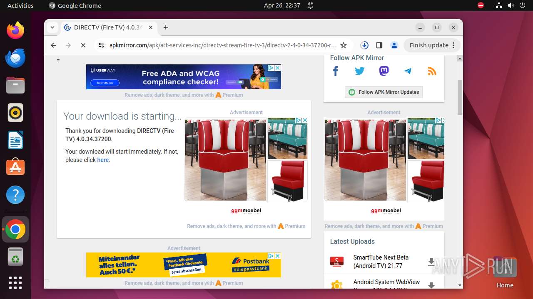The image size is (533, 299).
Task: Click the Postbank advertisement banner
Action: [184, 265]
